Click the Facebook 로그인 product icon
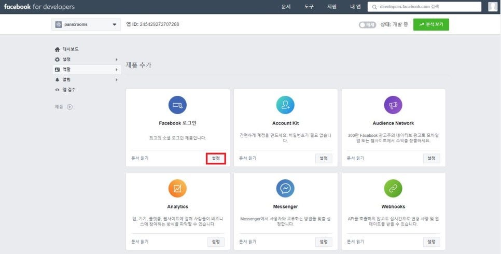Viewport: 501px width, 254px height. tap(177, 105)
